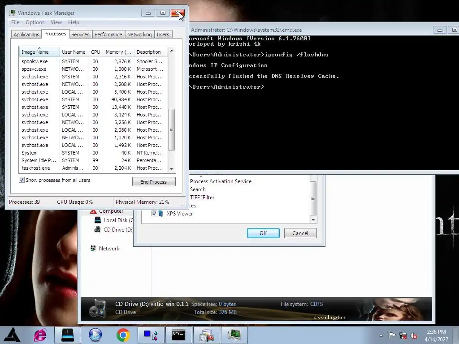The height and width of the screenshot is (344, 459).
Task: Select the spoolsv.exe process row
Action: point(93,61)
